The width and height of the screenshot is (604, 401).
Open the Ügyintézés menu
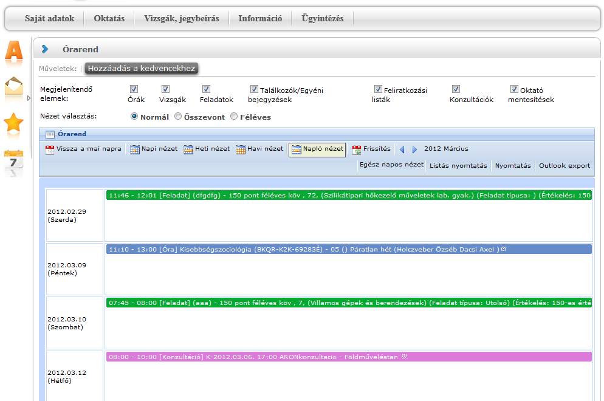tap(323, 18)
